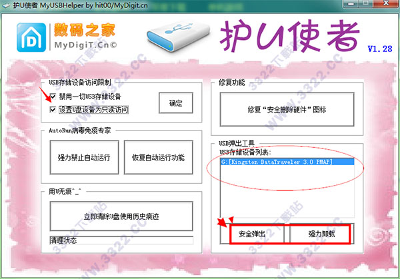
Task: Click the app icon in title bar
Action: click(x=5, y=5)
